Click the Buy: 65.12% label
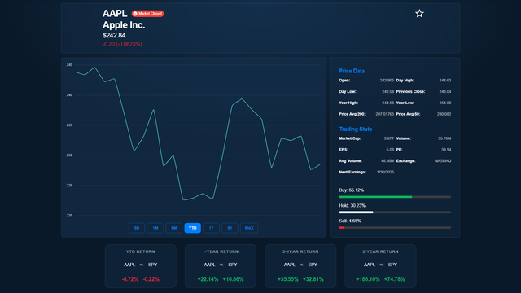 351,190
